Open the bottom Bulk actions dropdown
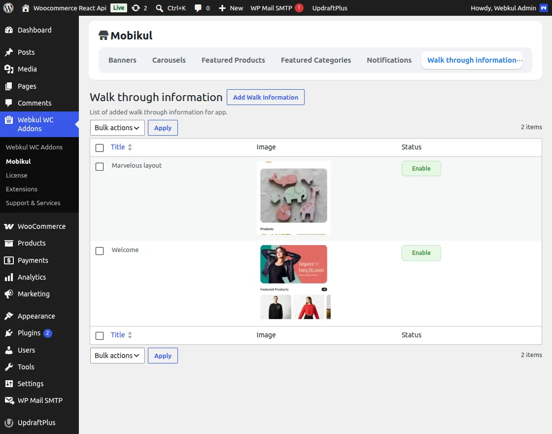 [x=117, y=356]
